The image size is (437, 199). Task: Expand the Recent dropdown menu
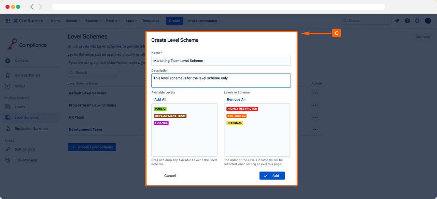pyautogui.click(x=73, y=21)
